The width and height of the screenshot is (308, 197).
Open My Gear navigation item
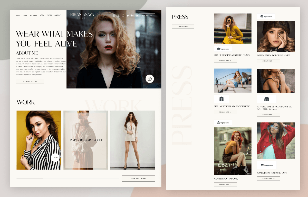(x=34, y=15)
